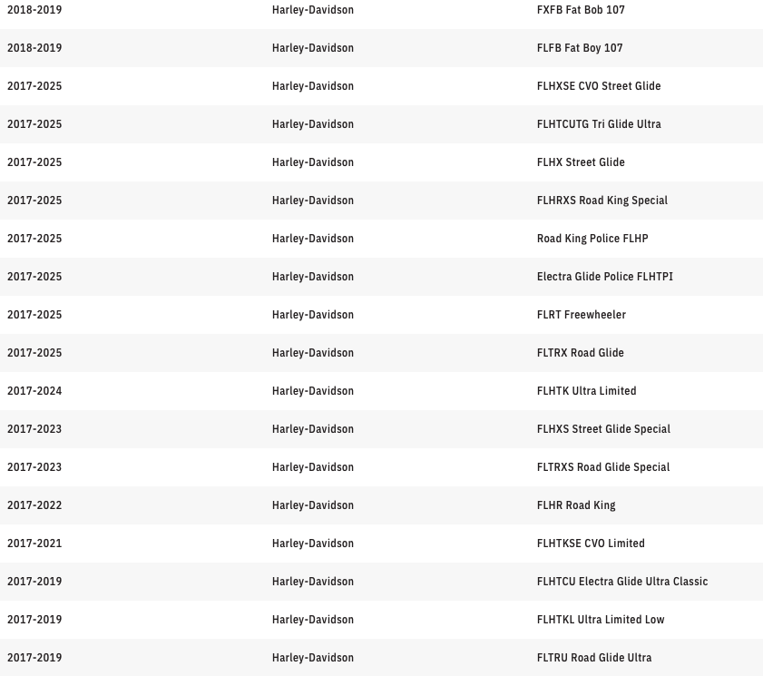
Task: Click the FXFB Fat Bob 107 model cell
Action: [581, 10]
